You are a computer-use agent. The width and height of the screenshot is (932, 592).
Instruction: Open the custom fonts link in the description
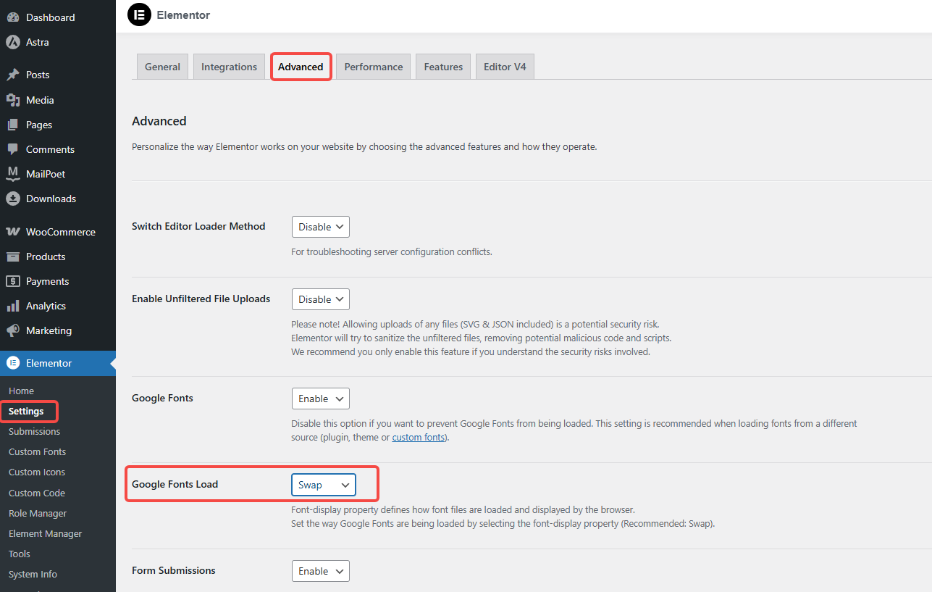[x=418, y=436]
